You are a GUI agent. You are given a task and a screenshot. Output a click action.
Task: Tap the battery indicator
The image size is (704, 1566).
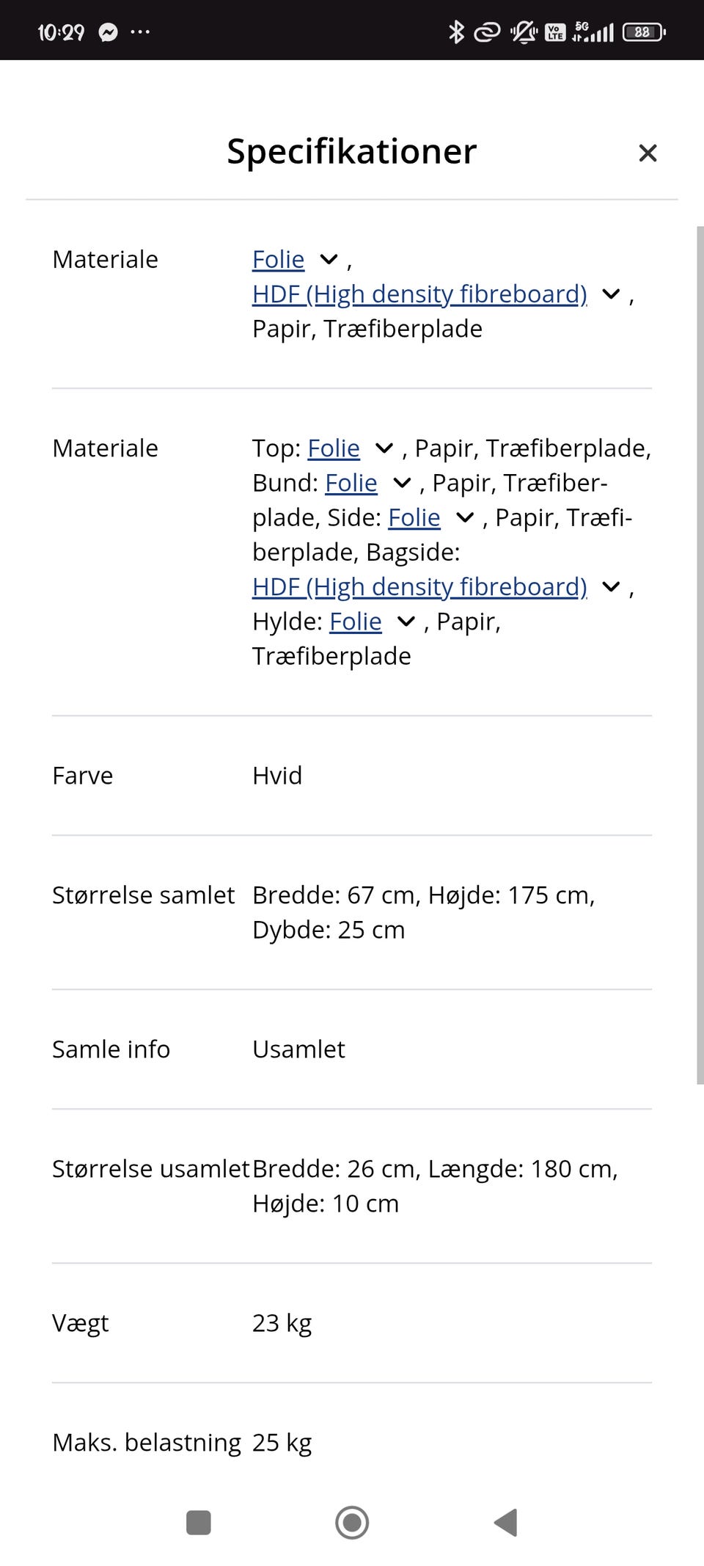(x=642, y=31)
